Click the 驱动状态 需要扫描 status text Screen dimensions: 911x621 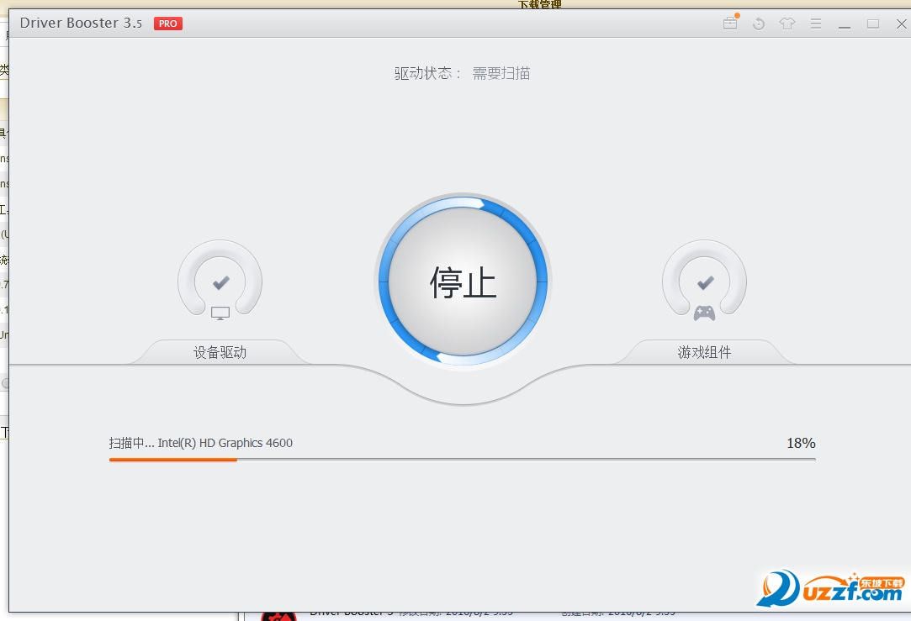pyautogui.click(x=463, y=73)
